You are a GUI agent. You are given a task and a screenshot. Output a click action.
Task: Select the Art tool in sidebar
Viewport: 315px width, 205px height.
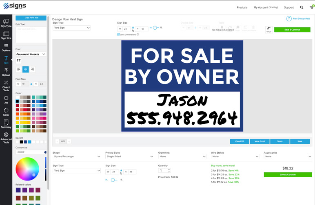click(x=6, y=100)
